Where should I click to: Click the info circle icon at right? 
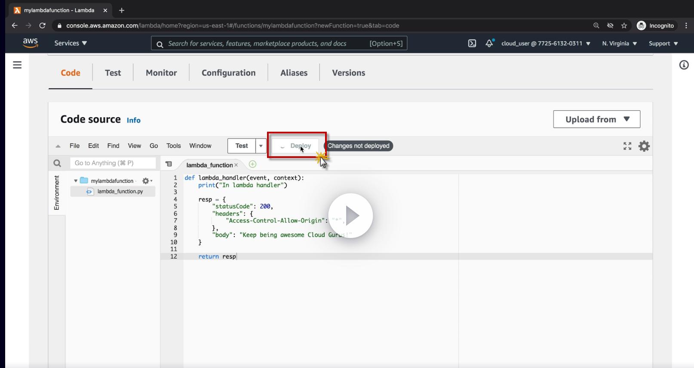pyautogui.click(x=684, y=65)
